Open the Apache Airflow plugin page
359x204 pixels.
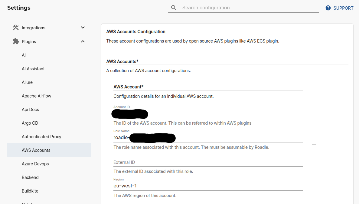[x=36, y=96]
